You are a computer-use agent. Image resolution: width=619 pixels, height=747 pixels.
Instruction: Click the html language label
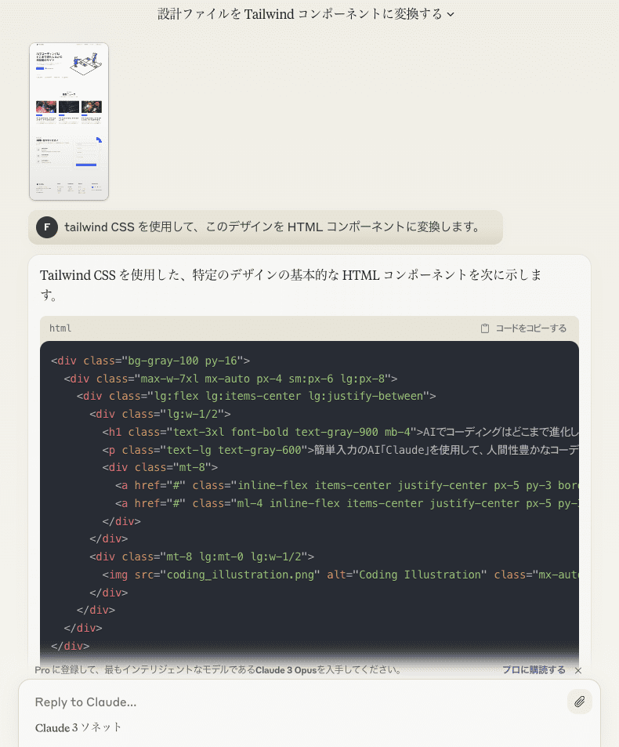click(x=60, y=328)
